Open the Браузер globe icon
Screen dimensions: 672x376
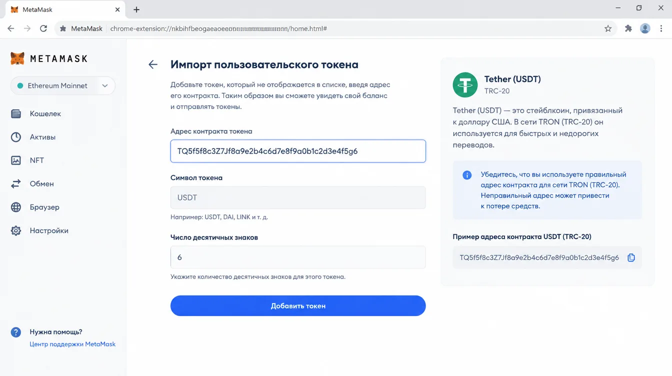tap(16, 207)
